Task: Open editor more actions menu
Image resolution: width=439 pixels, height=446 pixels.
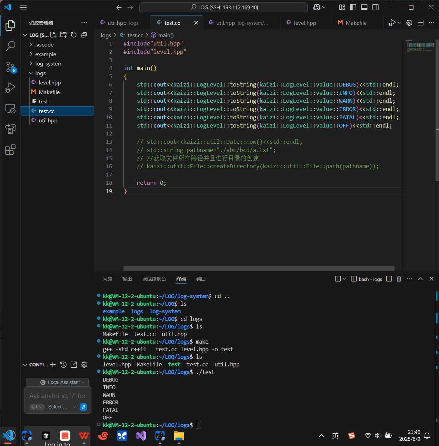Action: (431, 23)
